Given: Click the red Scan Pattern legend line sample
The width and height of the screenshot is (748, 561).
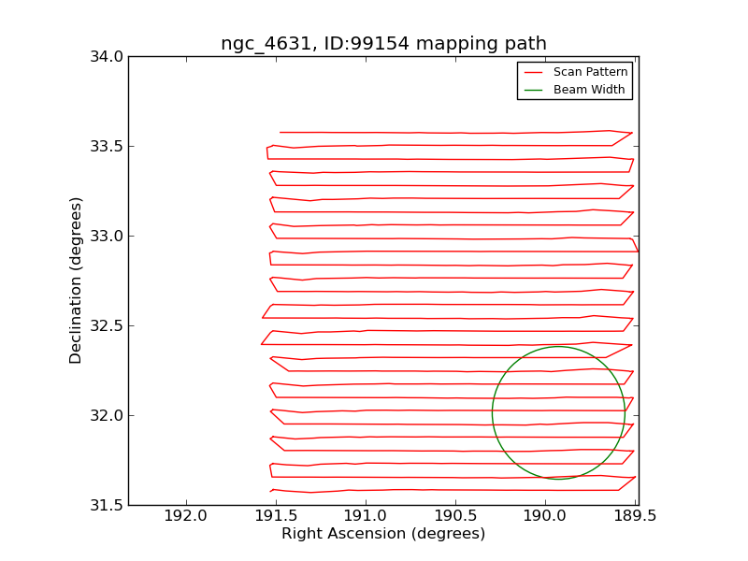Looking at the screenshot, I should [533, 72].
